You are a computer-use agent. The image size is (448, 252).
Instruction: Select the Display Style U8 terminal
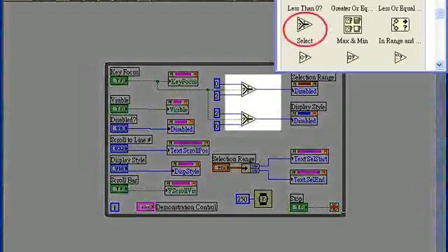point(119,168)
